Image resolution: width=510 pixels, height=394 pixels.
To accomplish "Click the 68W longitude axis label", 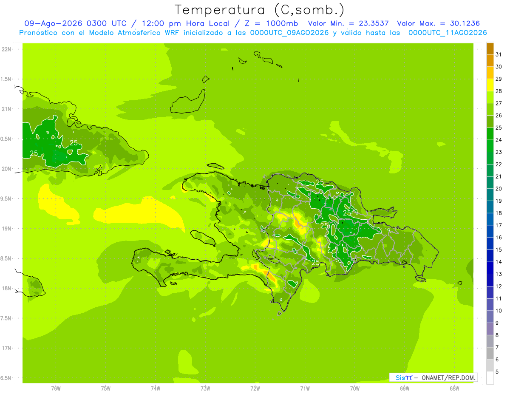I will 454,388.
